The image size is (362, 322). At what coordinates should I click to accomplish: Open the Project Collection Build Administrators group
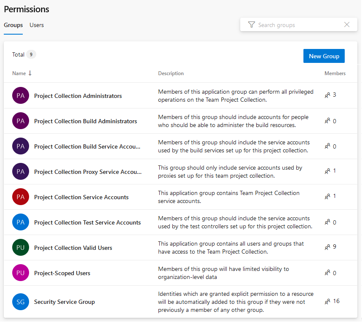pos(85,121)
